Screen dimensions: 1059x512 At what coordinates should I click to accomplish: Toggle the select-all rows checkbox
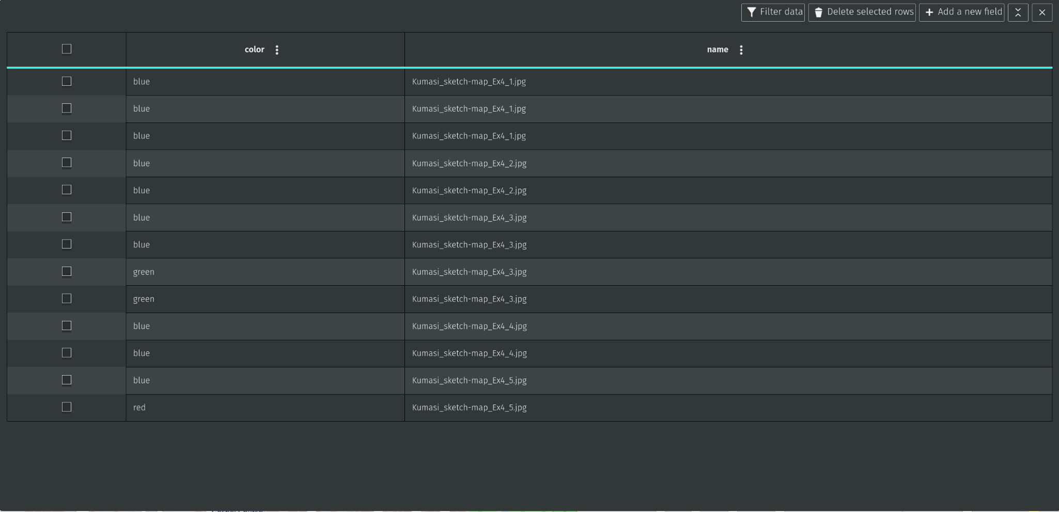coord(67,49)
